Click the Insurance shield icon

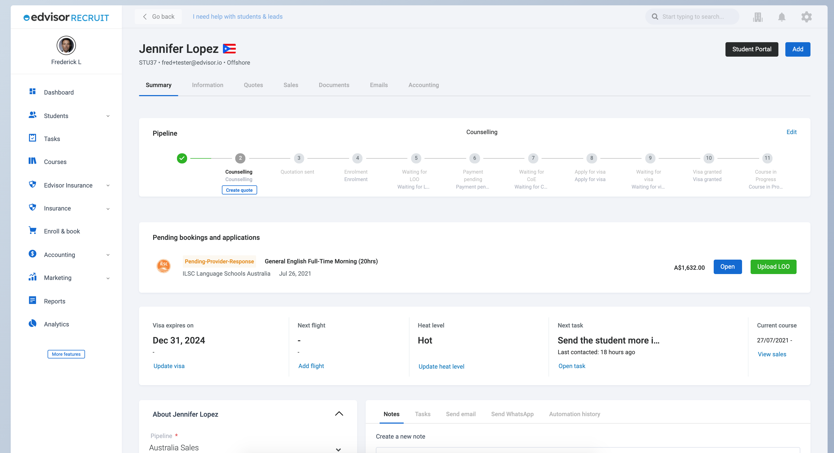32,208
